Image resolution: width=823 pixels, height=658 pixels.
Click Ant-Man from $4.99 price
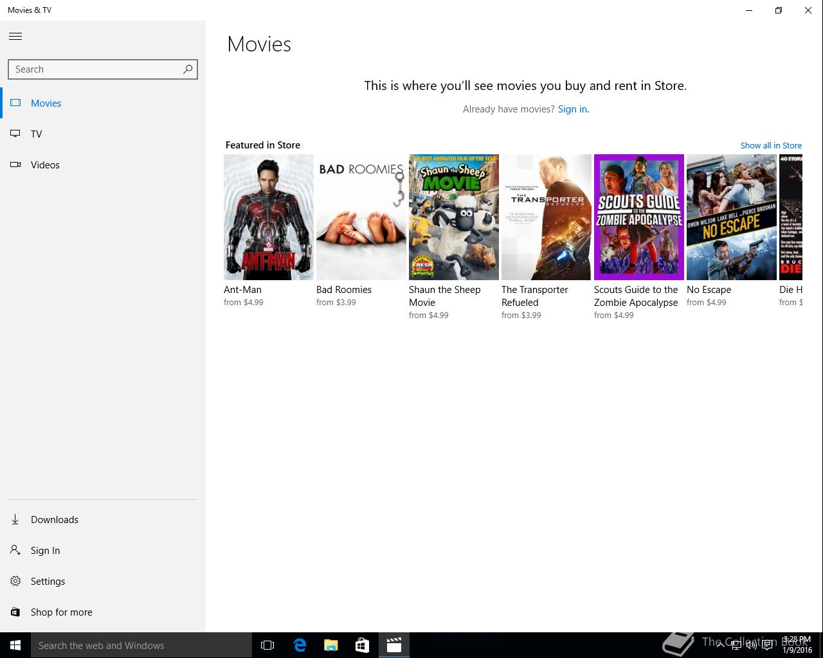coord(243,303)
